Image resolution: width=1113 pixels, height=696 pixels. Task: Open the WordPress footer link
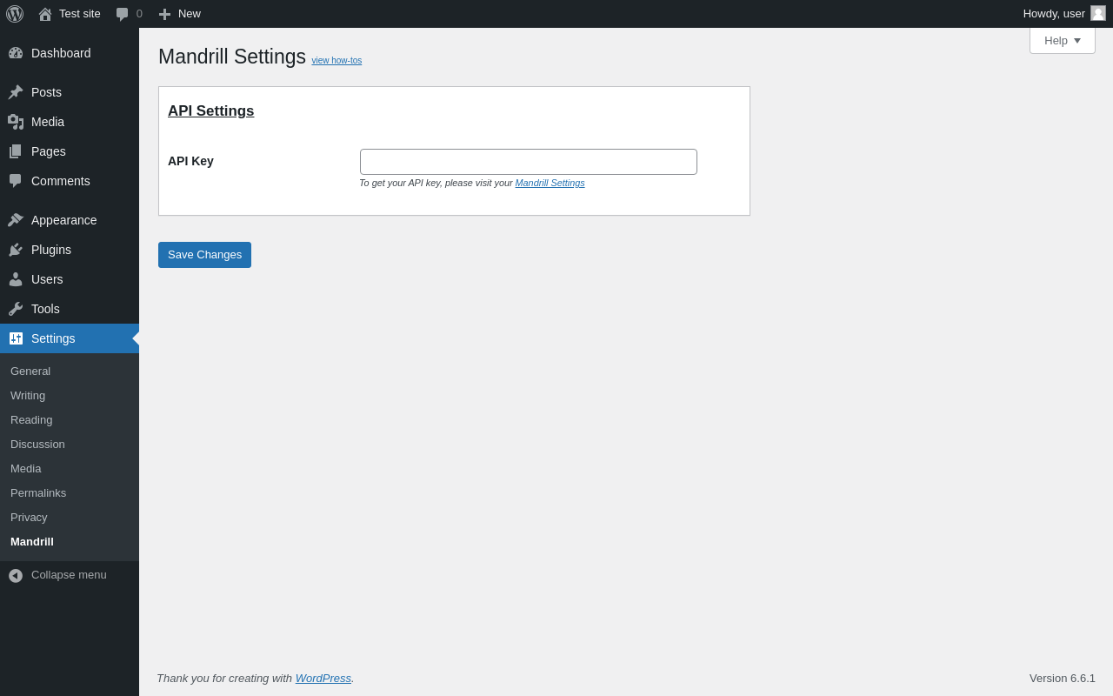(323, 679)
